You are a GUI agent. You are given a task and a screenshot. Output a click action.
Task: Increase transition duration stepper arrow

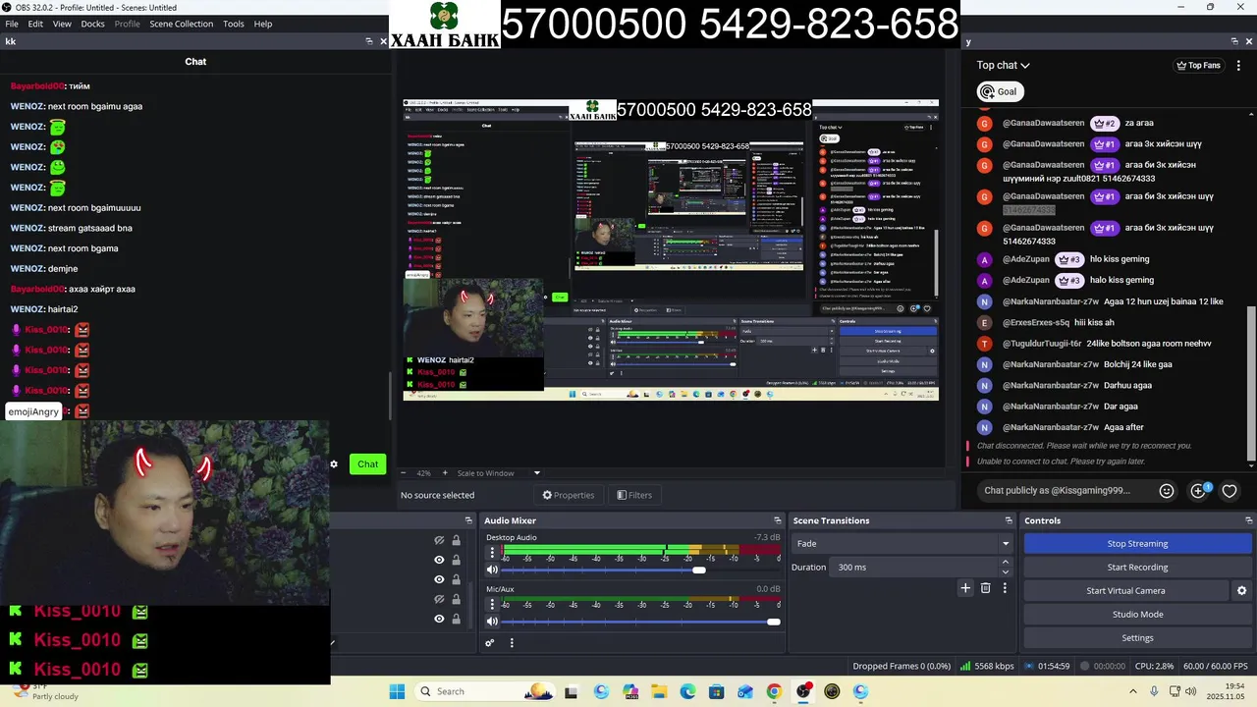1005,563
